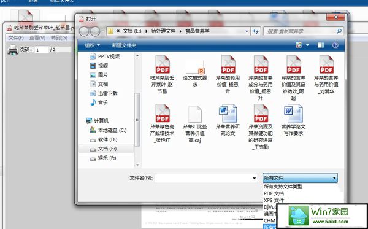Image resolution: width=368 pixels, height=229 pixels.
Task: Select the file 芹菜叶比茎营养价值高.caj
Action: [x=195, y=124]
